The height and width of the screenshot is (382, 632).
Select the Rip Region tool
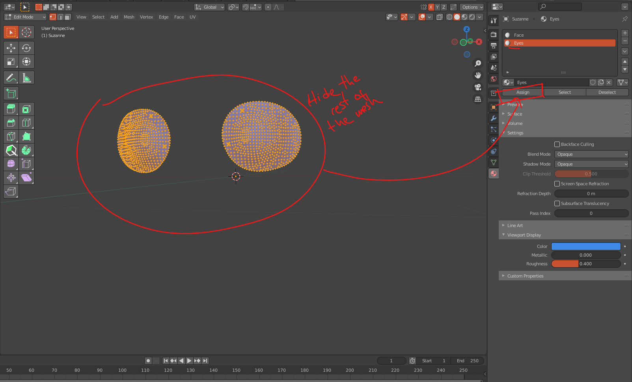(x=11, y=192)
